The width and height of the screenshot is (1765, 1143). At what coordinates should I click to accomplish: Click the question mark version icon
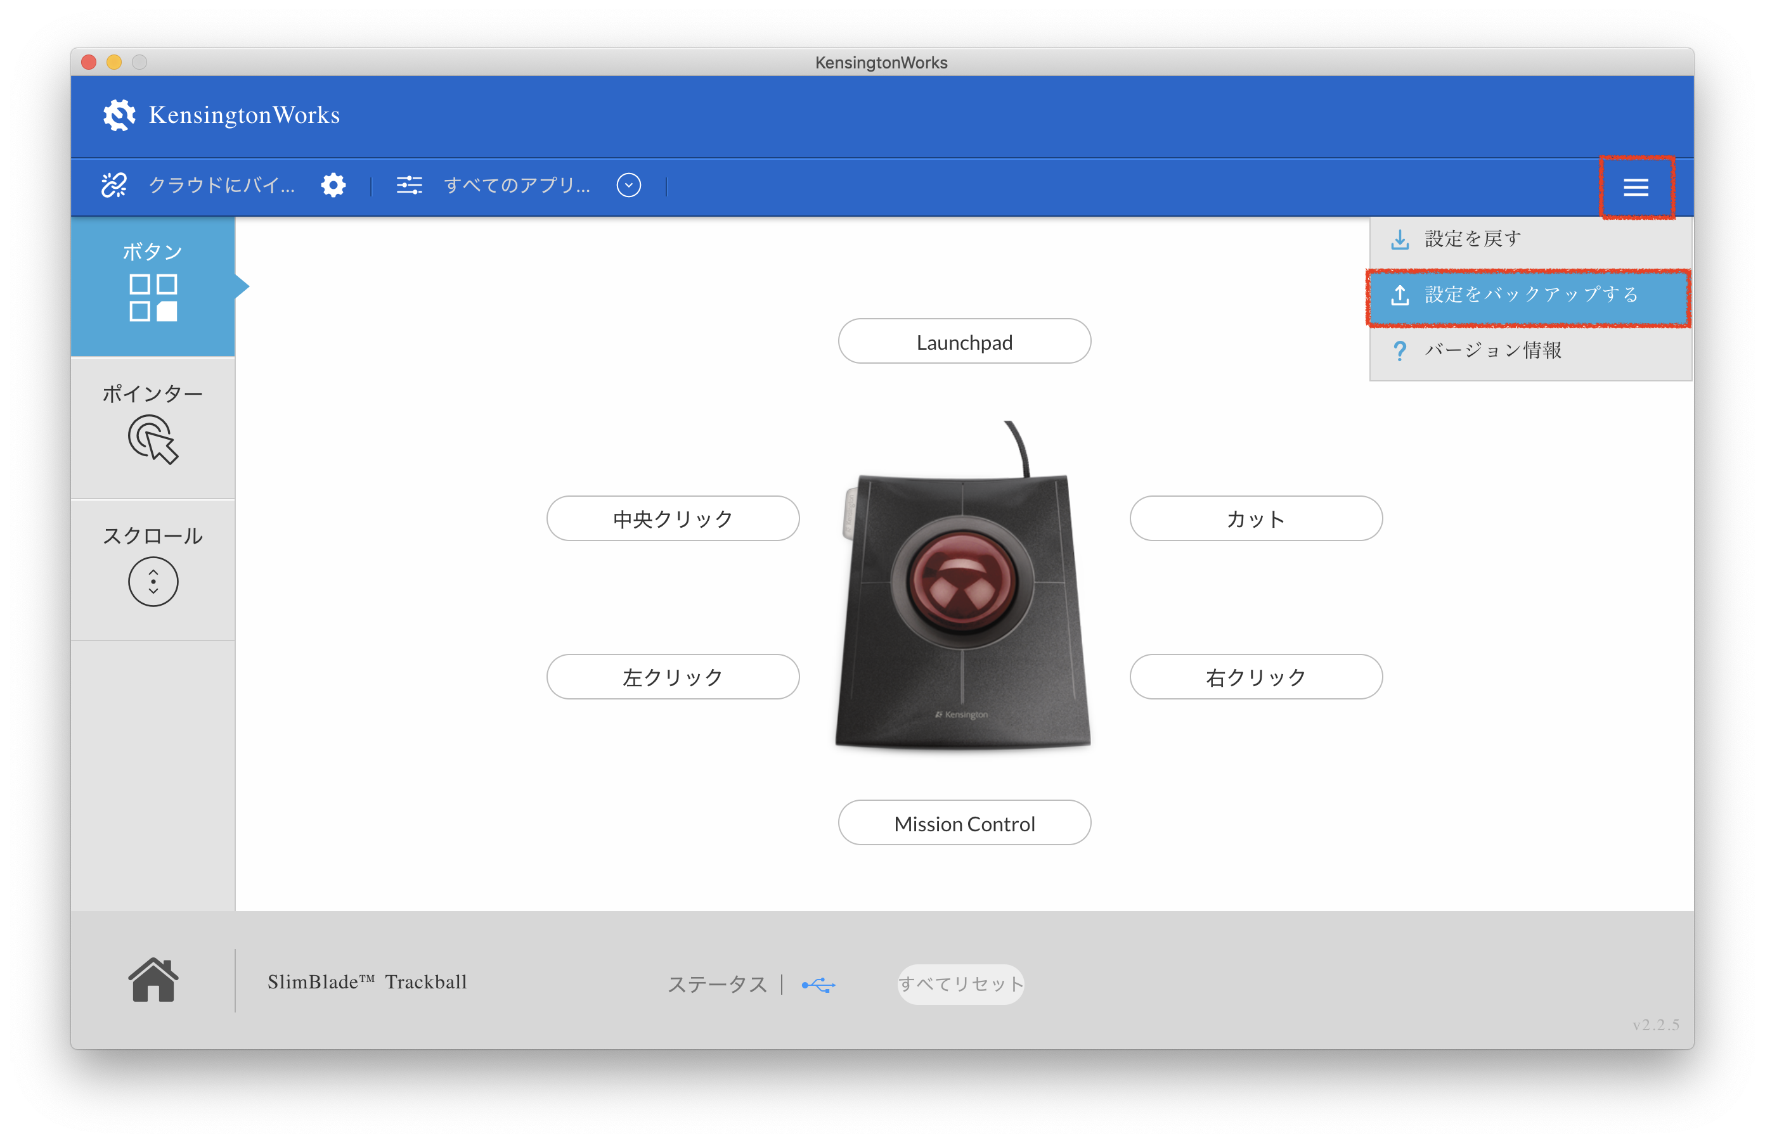tap(1399, 350)
